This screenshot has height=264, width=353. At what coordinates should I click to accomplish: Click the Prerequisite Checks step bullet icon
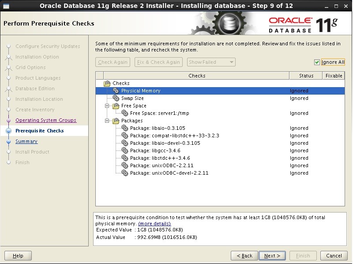pos(8,131)
